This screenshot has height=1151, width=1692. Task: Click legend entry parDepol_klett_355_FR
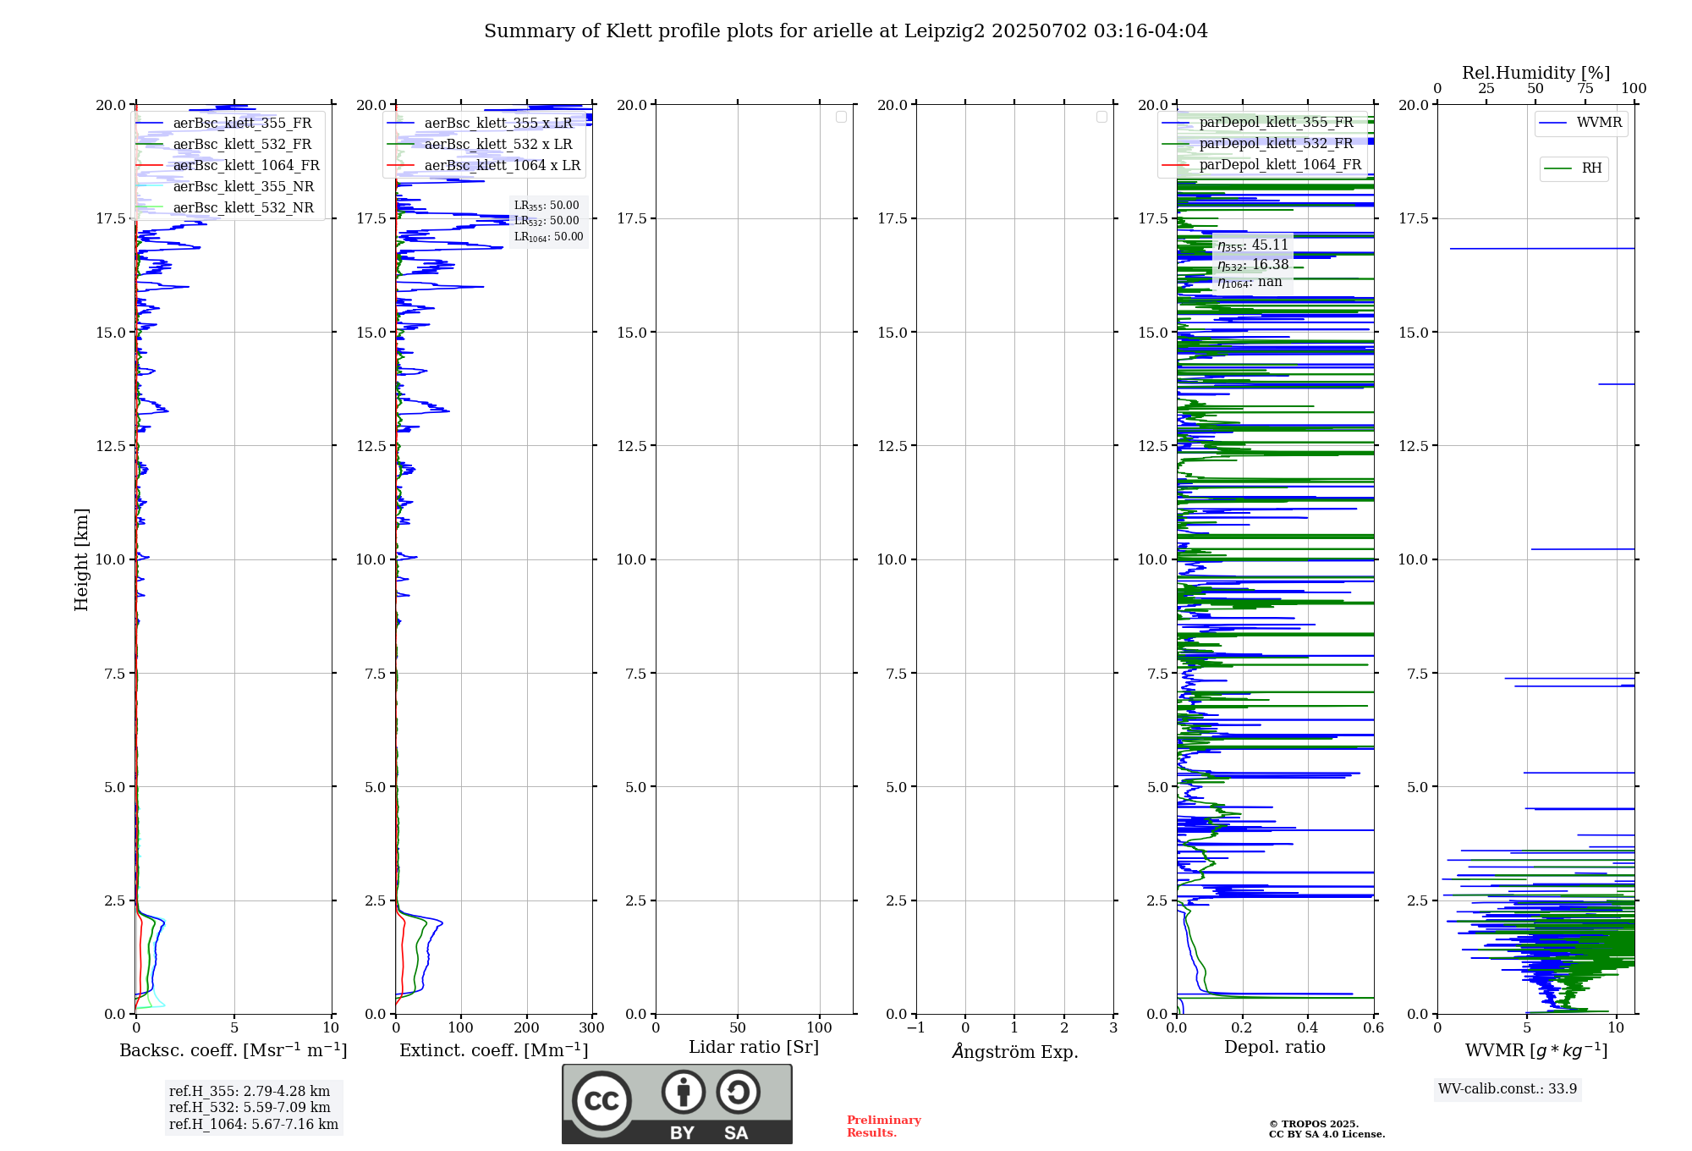click(x=1258, y=123)
